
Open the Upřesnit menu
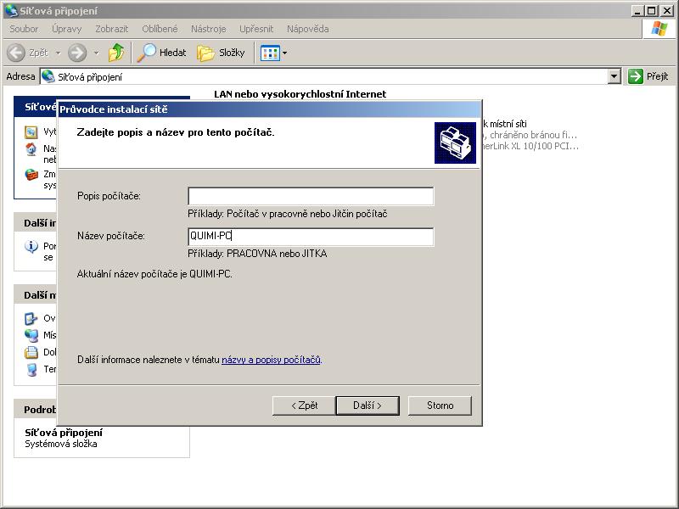click(255, 29)
